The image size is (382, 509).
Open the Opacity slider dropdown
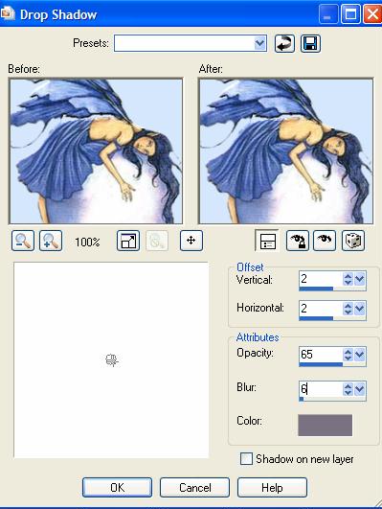click(360, 355)
